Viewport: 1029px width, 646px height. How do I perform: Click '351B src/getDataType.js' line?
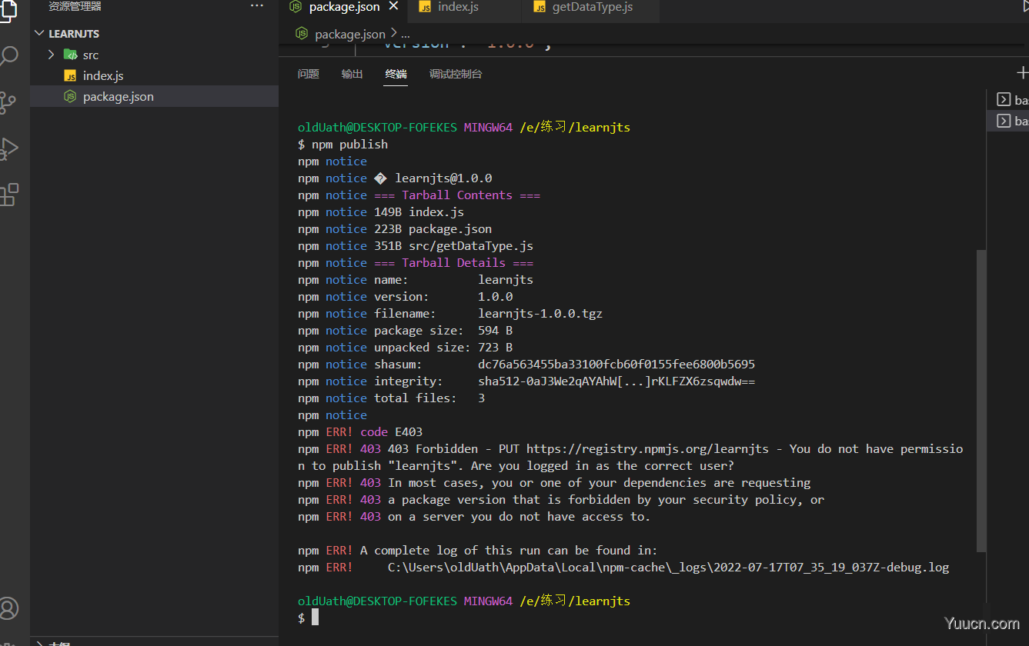tap(453, 245)
